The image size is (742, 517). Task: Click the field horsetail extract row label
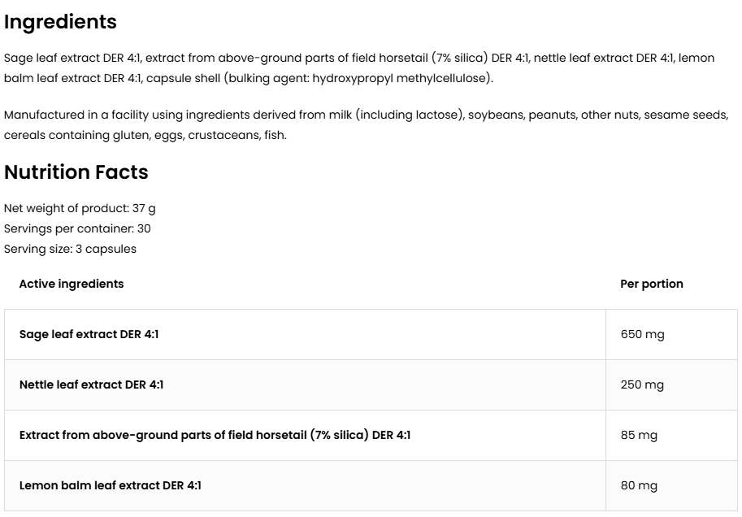point(215,435)
